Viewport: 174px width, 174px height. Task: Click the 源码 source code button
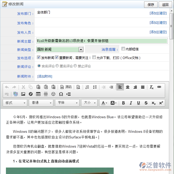click(x=66, y=87)
